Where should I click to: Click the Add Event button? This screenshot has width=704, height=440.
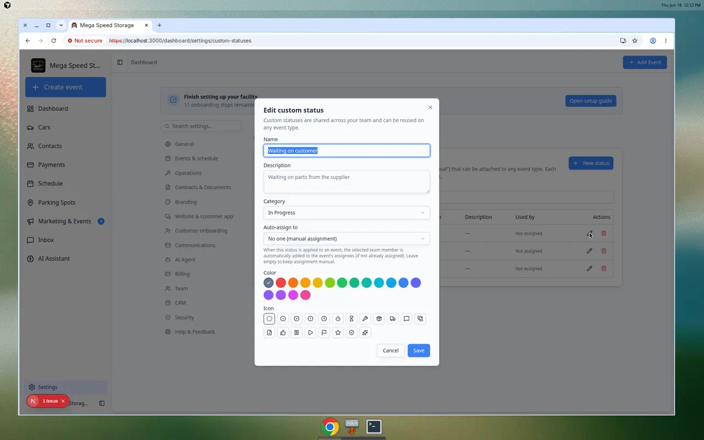(x=645, y=62)
